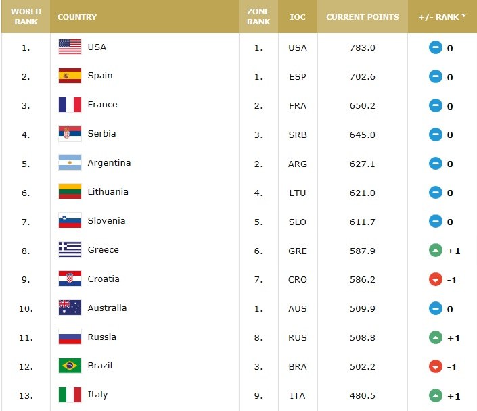Click the IOC column header
This screenshot has width=477, height=411.
[x=298, y=17]
